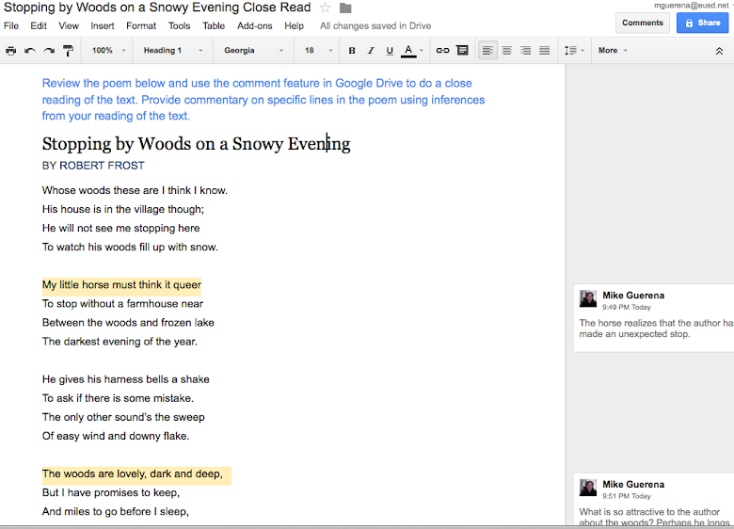Open the Add-ons menu
Viewport: 734px width, 529px height.
click(255, 26)
